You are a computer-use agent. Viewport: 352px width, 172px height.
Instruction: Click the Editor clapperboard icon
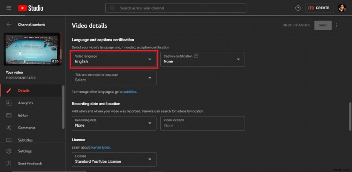point(9,115)
